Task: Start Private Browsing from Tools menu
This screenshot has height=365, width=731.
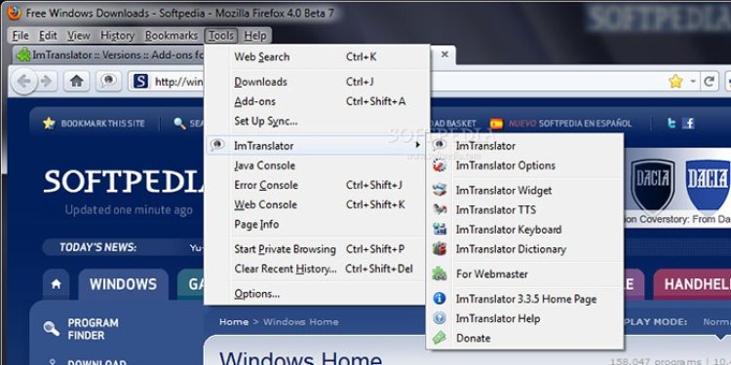Action: tap(317, 249)
